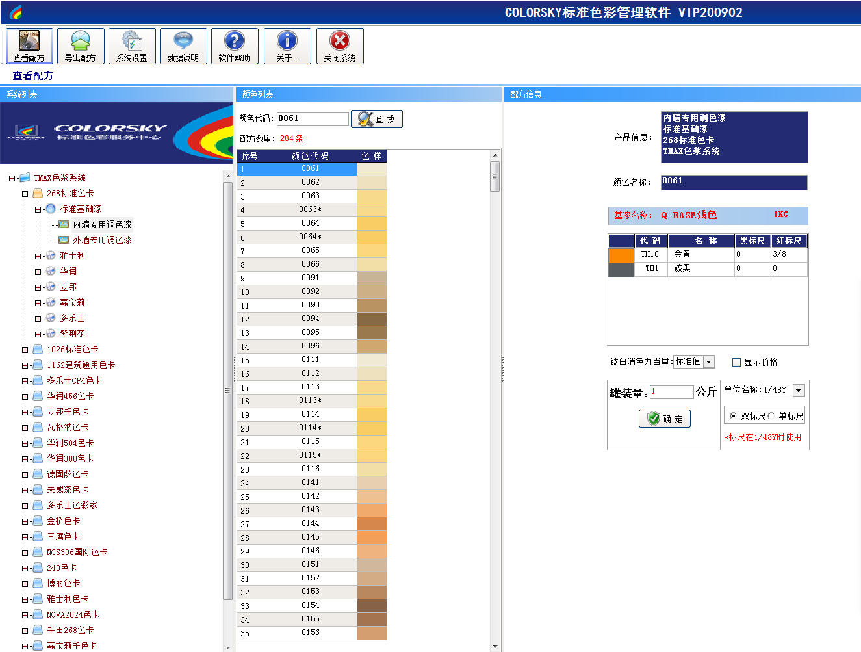The image size is (861, 652).
Task: Click the 查找 search button
Action: [377, 119]
